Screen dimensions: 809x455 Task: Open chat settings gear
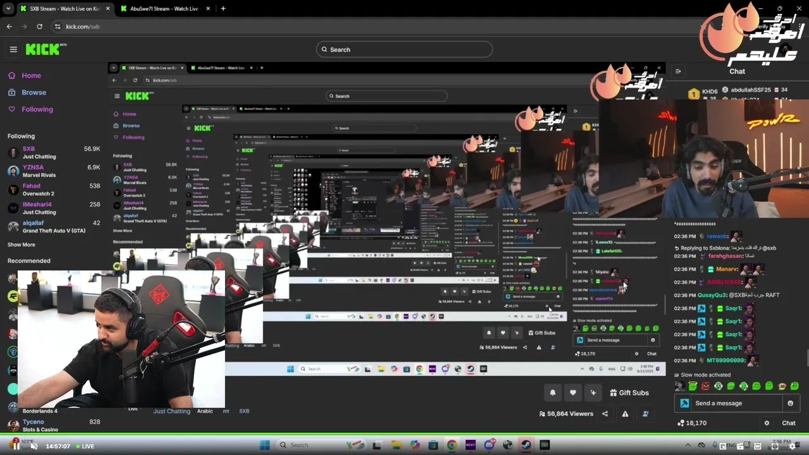(x=767, y=423)
